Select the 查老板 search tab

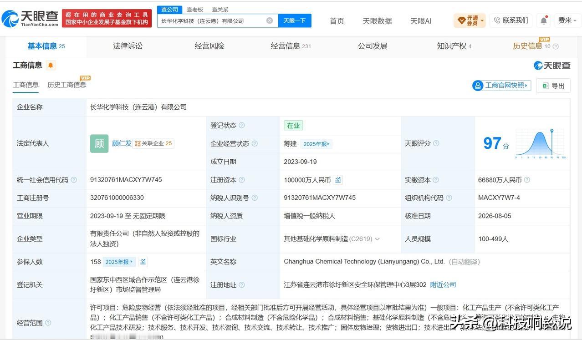coord(195,10)
